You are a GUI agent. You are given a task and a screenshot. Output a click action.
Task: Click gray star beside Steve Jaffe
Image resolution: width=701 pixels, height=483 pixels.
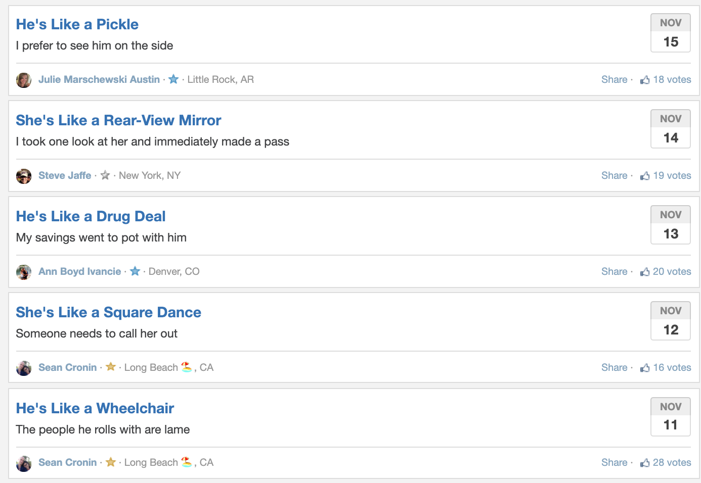(x=105, y=175)
